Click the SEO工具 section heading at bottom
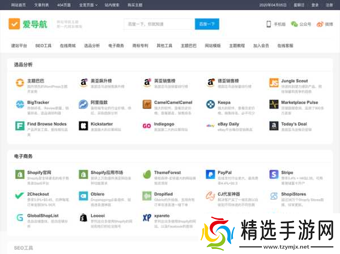This screenshot has width=340, height=254. [x=23, y=248]
